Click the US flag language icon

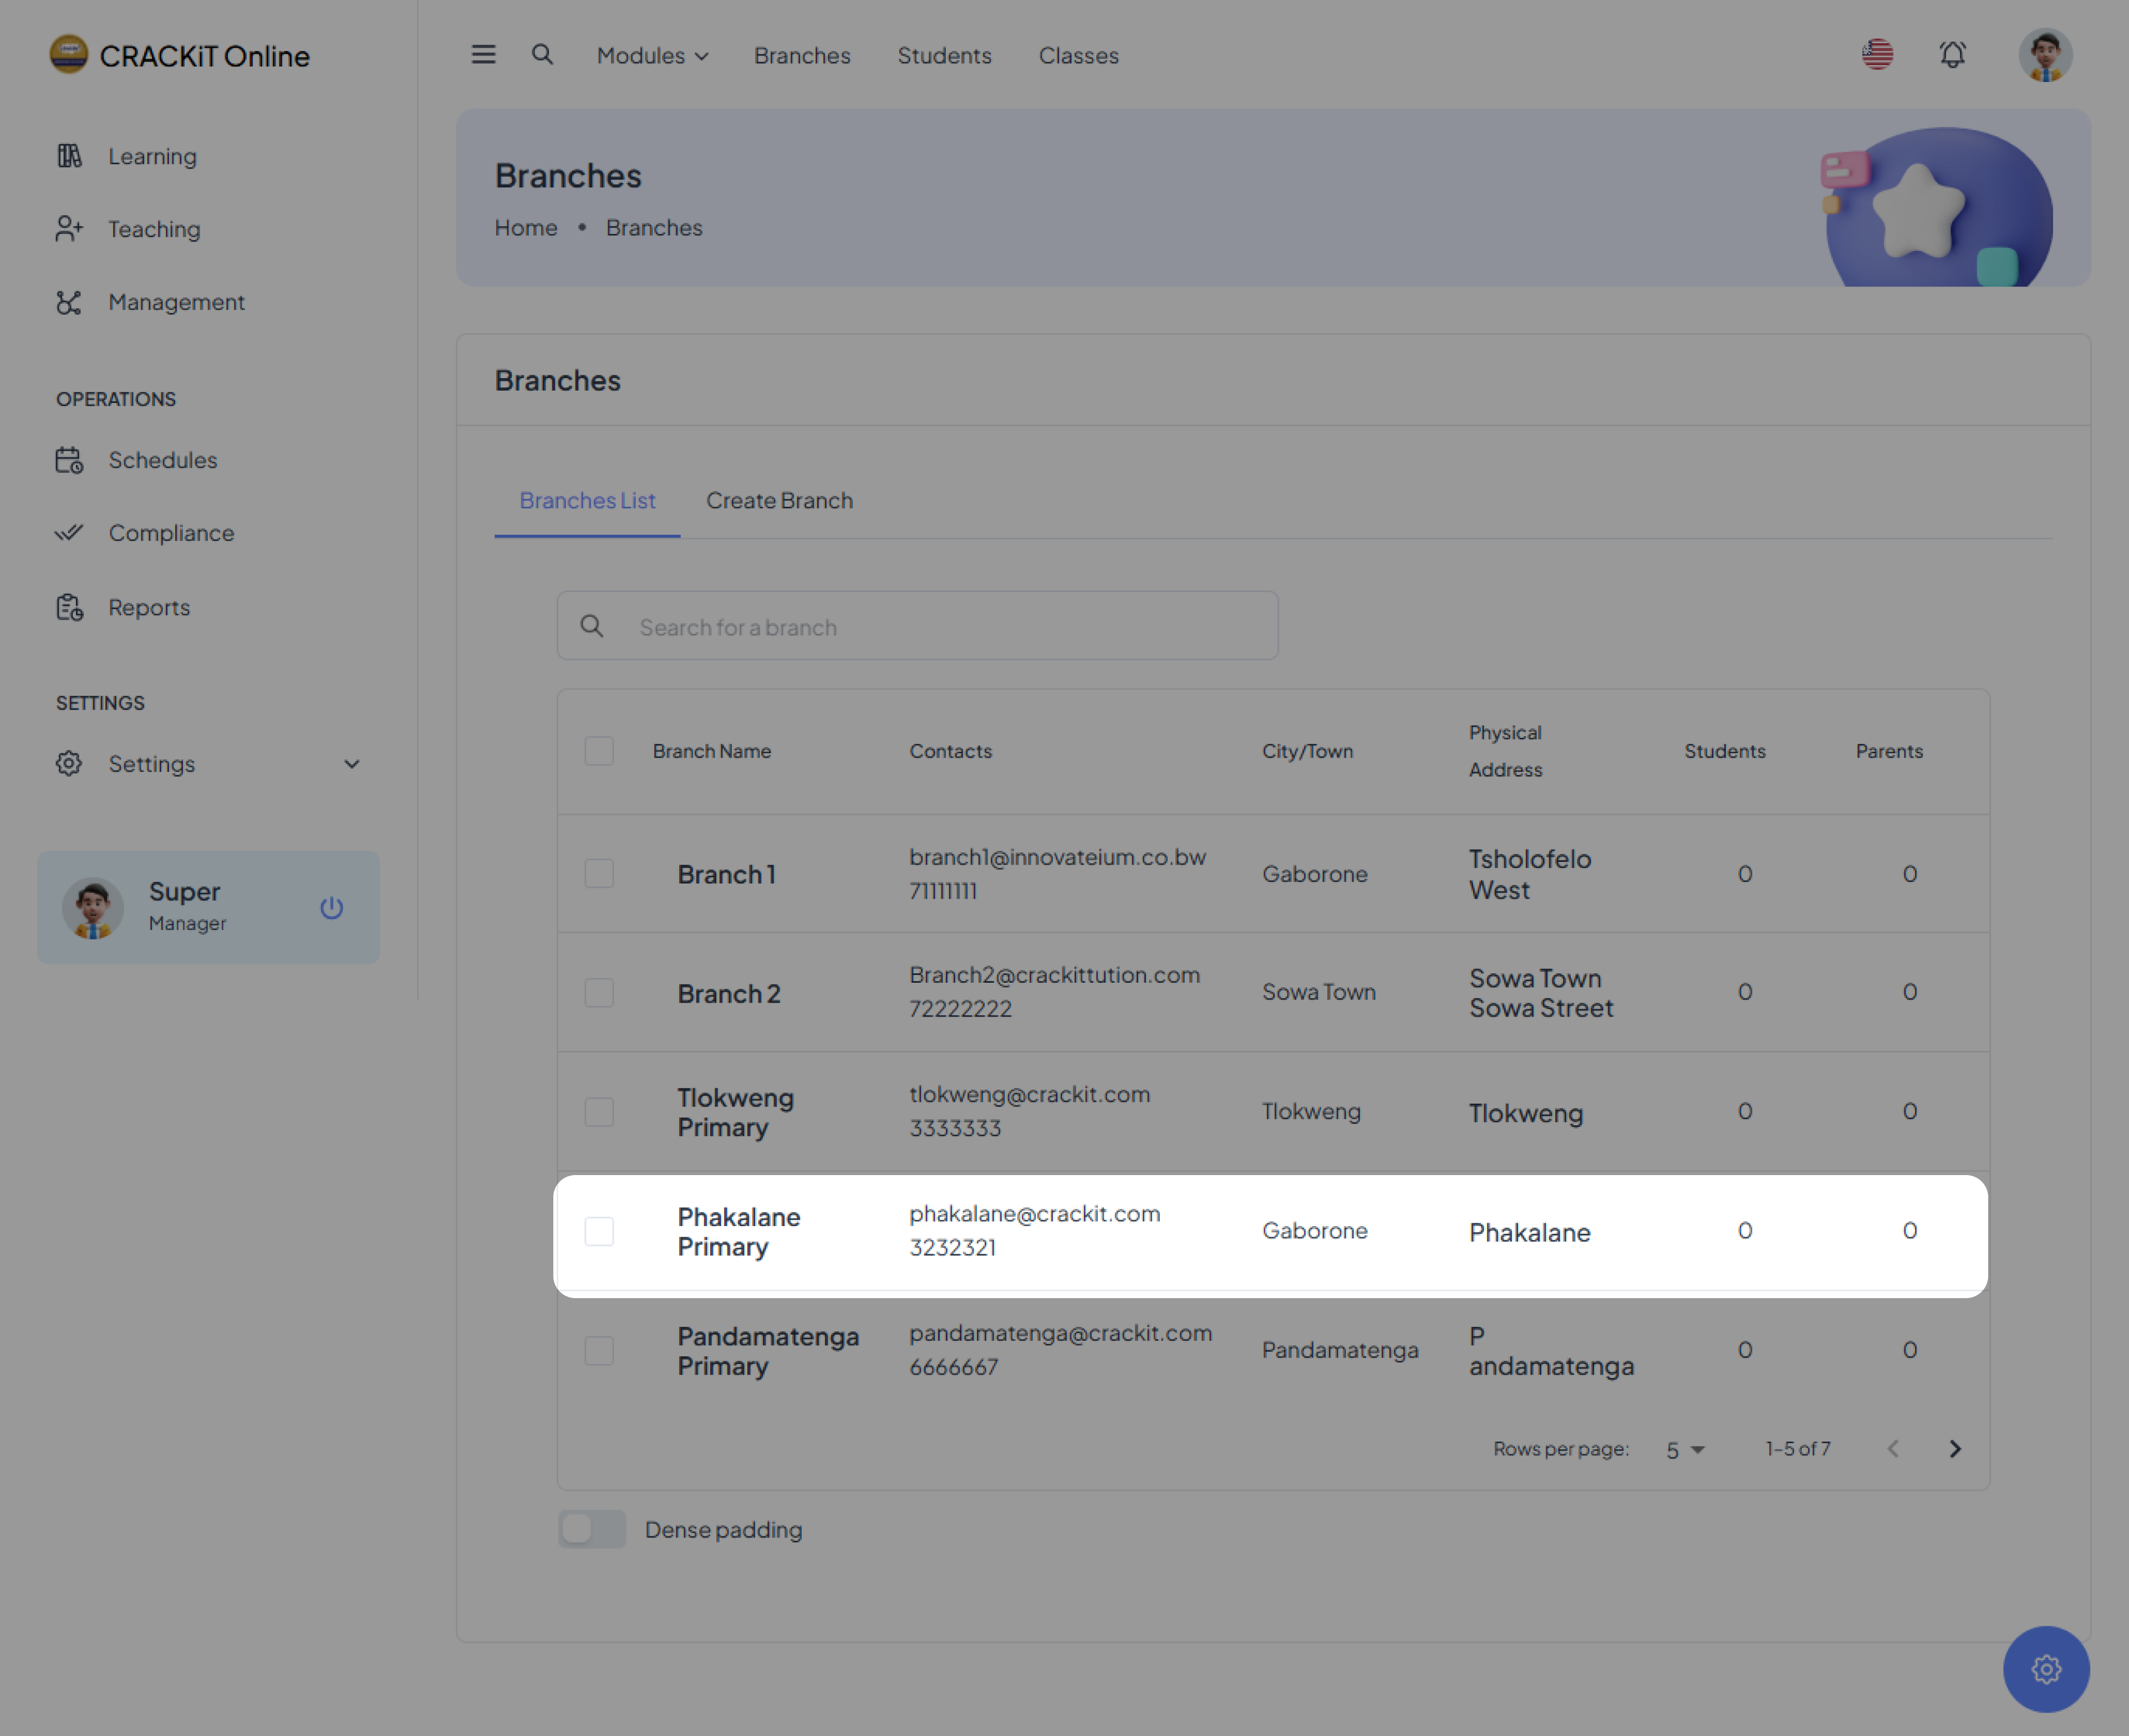[1877, 55]
